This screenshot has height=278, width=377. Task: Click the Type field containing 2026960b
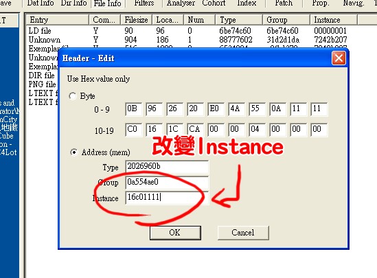[x=167, y=167]
